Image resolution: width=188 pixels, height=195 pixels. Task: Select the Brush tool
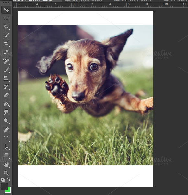point(6,70)
